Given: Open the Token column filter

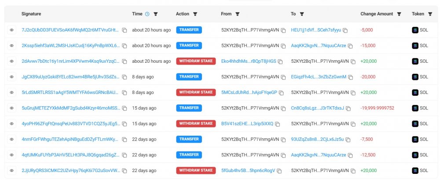Looking at the screenshot, I should [430, 14].
